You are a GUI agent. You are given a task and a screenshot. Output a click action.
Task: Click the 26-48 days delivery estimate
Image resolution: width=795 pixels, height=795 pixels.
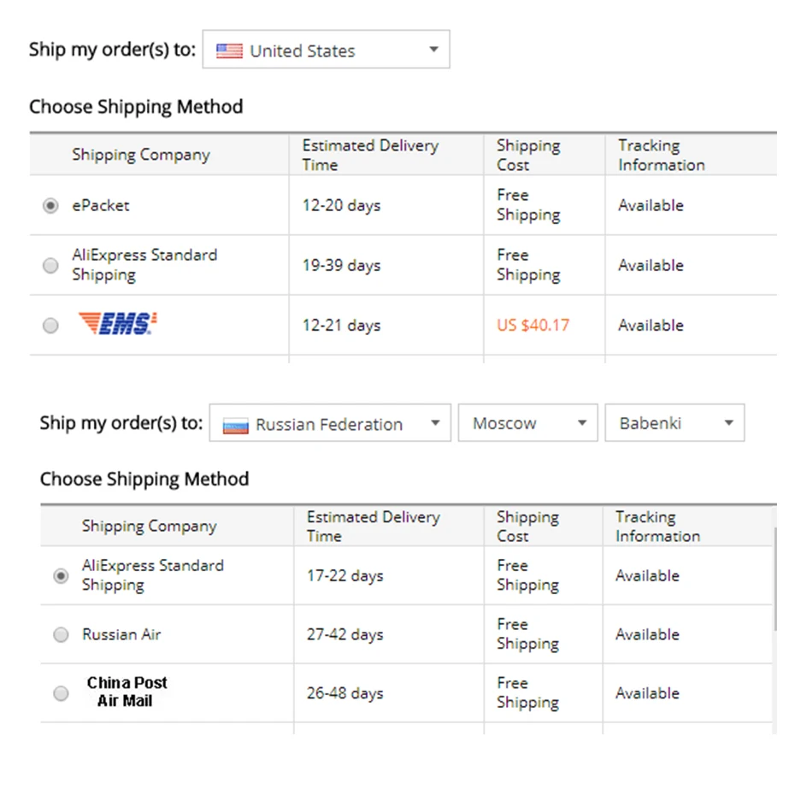click(344, 693)
